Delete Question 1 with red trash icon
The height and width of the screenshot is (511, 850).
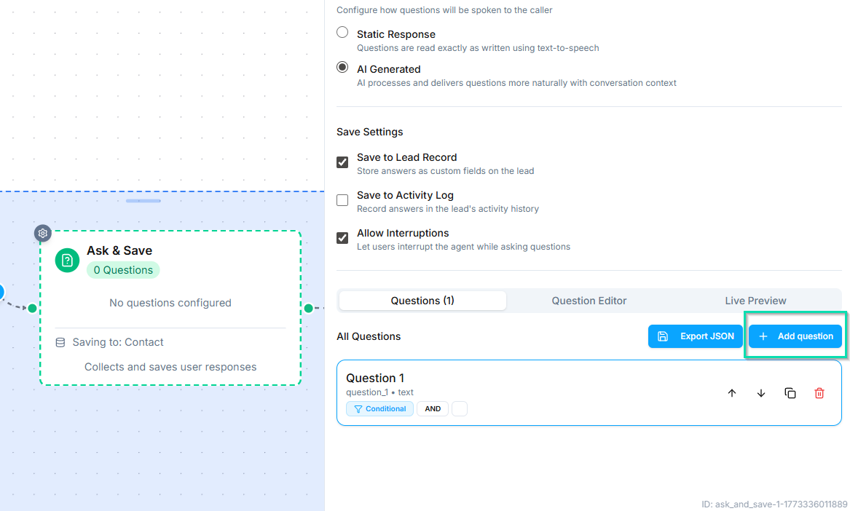click(x=819, y=393)
